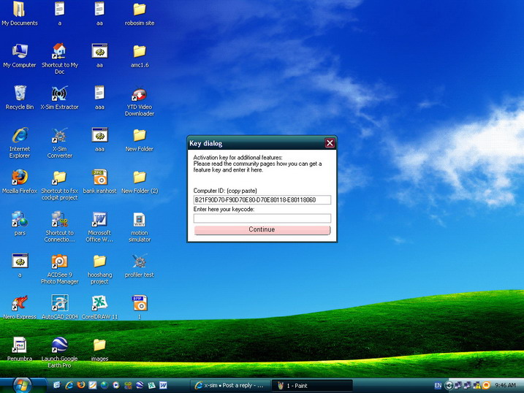
Task: Open AutoCAD 2004 desktop shortcut
Action: tap(59, 303)
